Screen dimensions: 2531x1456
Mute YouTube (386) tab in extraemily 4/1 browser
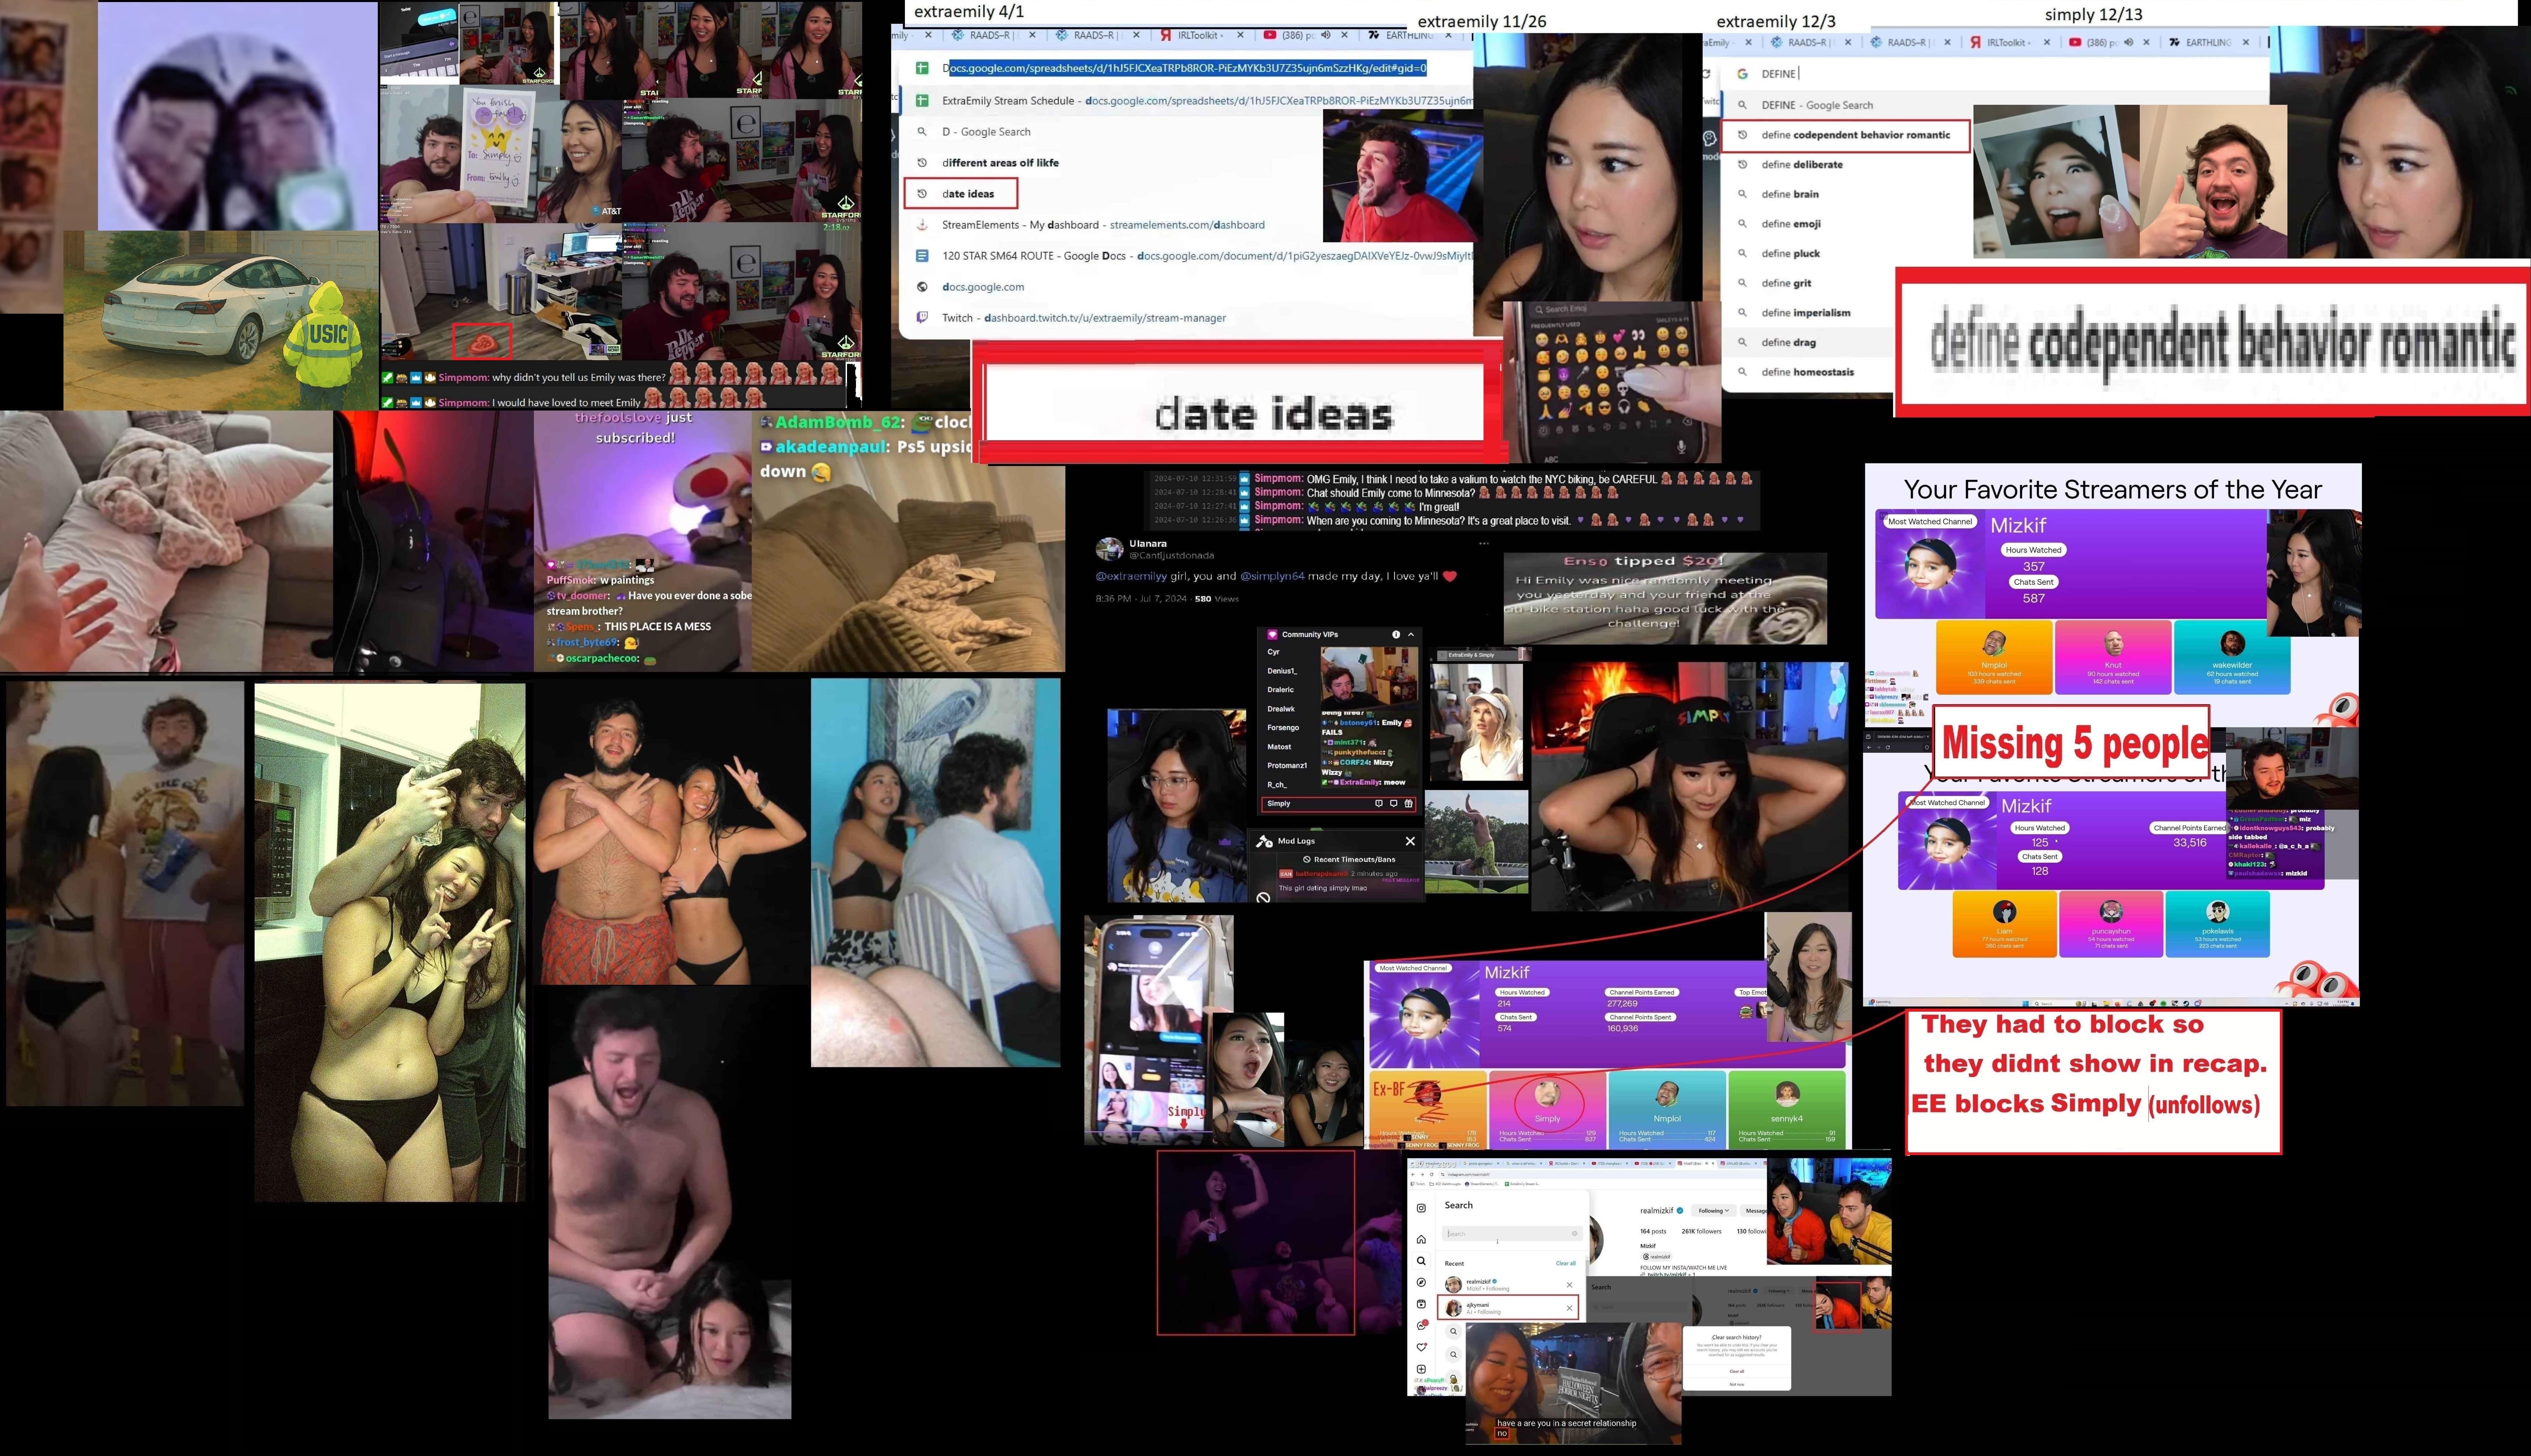click(1326, 35)
